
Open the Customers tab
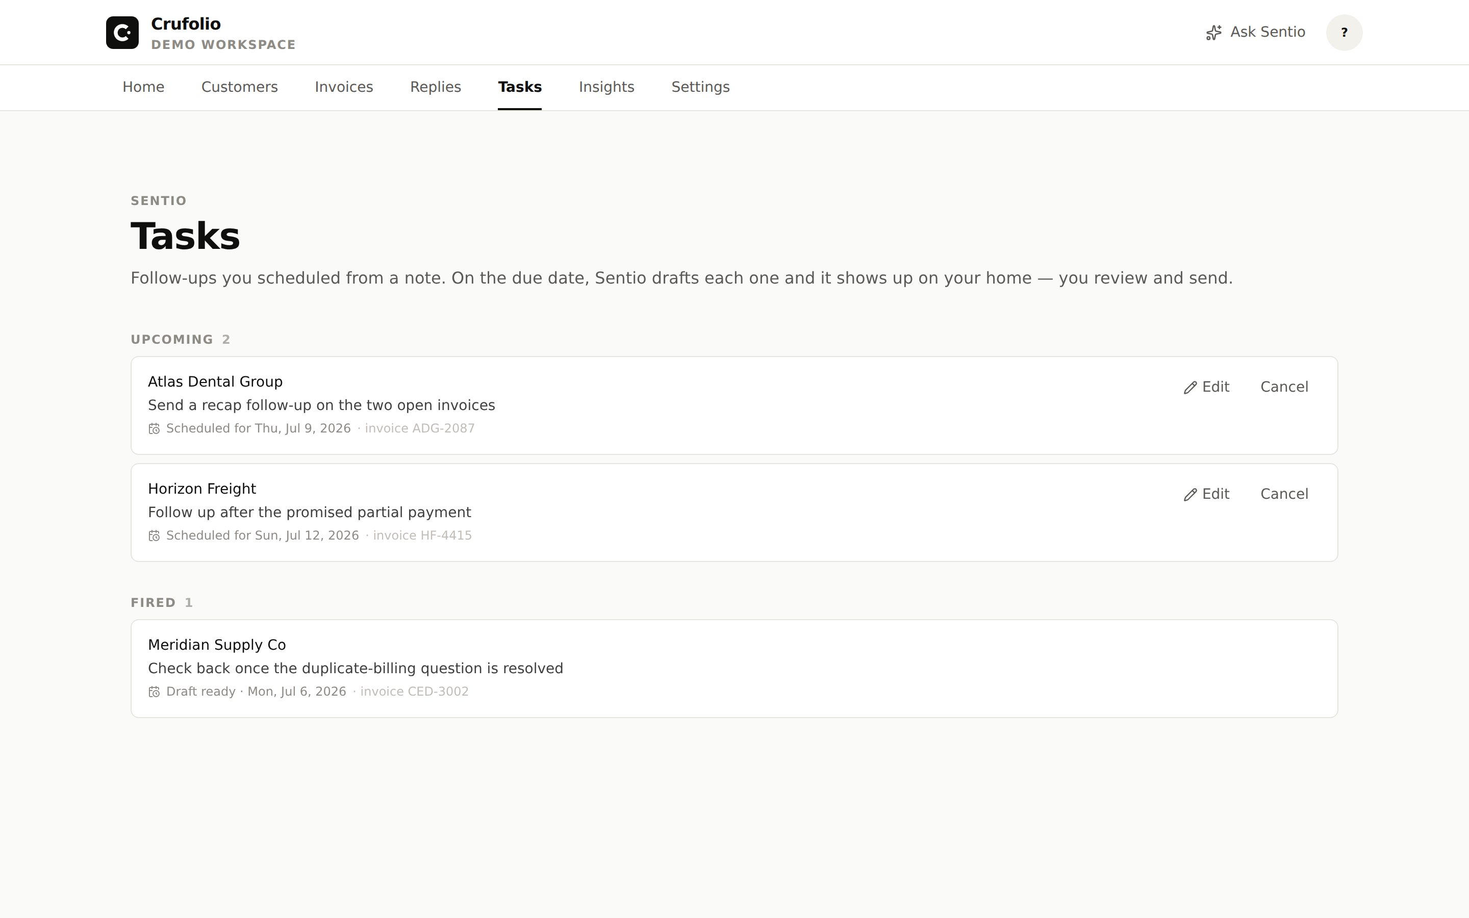click(x=239, y=87)
